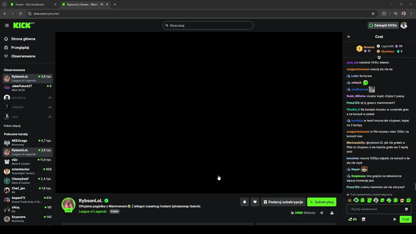This screenshot has height=234, width=416.
Task: Click the KICK logo
Action: (24, 25)
